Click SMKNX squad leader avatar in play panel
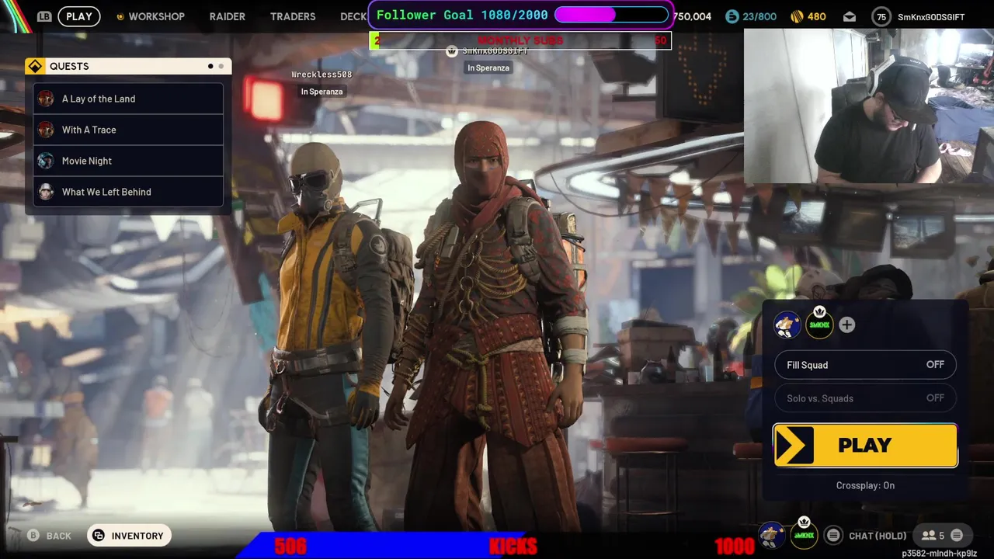Image resolution: width=994 pixels, height=559 pixels. pos(819,325)
